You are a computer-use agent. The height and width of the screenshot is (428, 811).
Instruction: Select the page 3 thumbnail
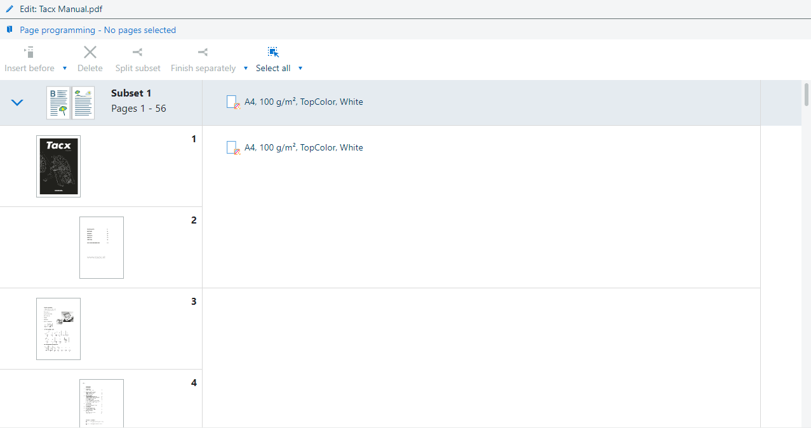coord(58,329)
